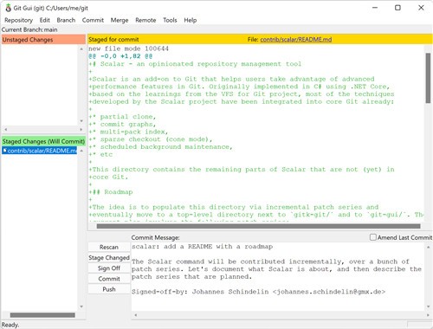Close the Git Gui window
Screen dimensions: 433x329
coord(421,8)
